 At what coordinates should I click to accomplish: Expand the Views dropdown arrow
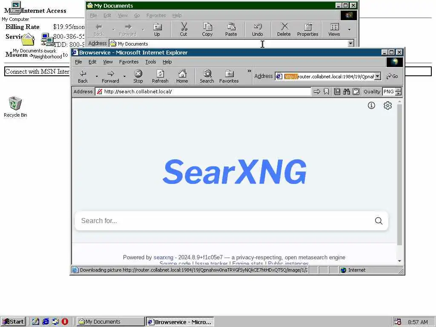coord(349,29)
